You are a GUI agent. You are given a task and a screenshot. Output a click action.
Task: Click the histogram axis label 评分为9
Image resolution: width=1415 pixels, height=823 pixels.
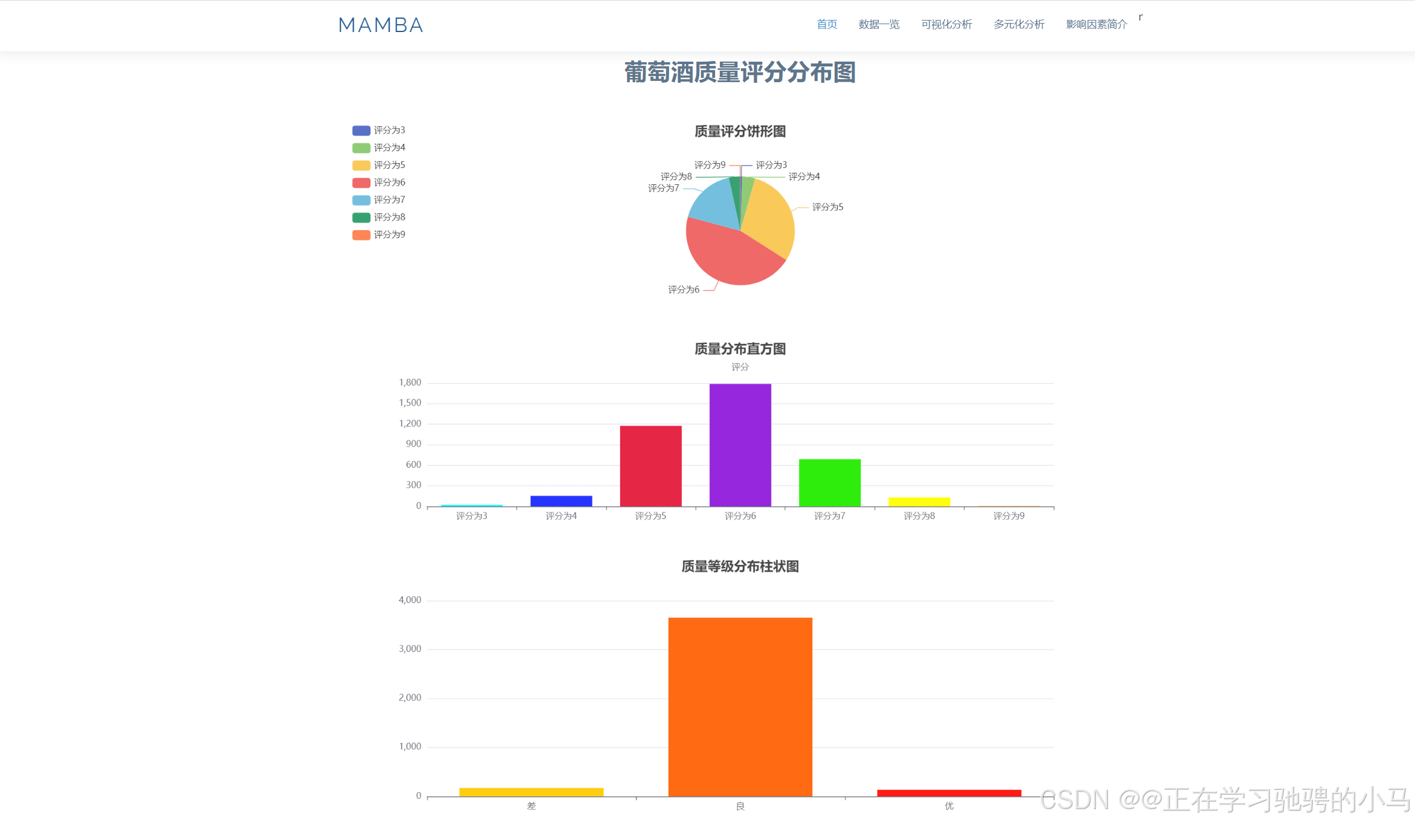1008,516
